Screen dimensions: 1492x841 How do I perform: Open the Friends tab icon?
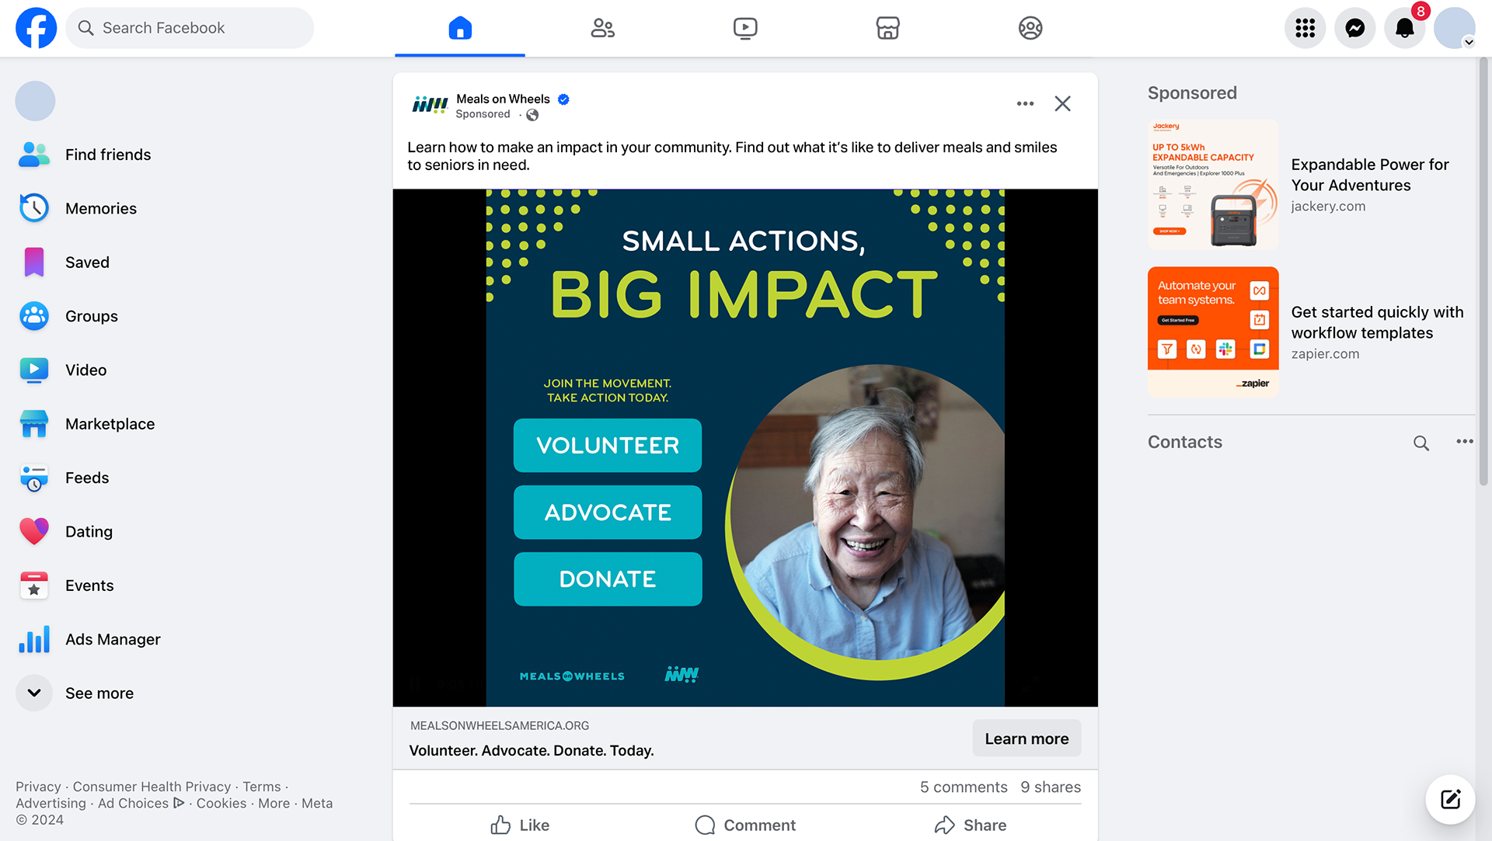[x=602, y=28]
